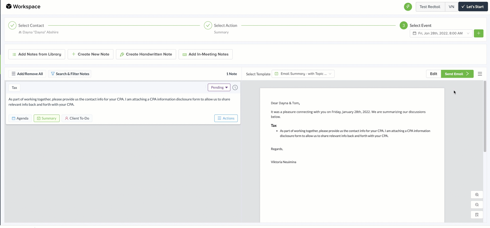This screenshot has width=490, height=228.
Task: Open Search & Filter Notes
Action: (x=70, y=74)
